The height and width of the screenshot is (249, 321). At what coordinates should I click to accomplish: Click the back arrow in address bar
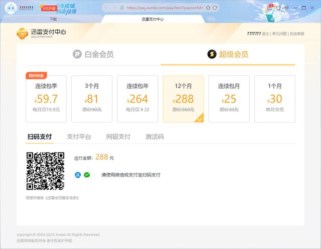[107, 7]
